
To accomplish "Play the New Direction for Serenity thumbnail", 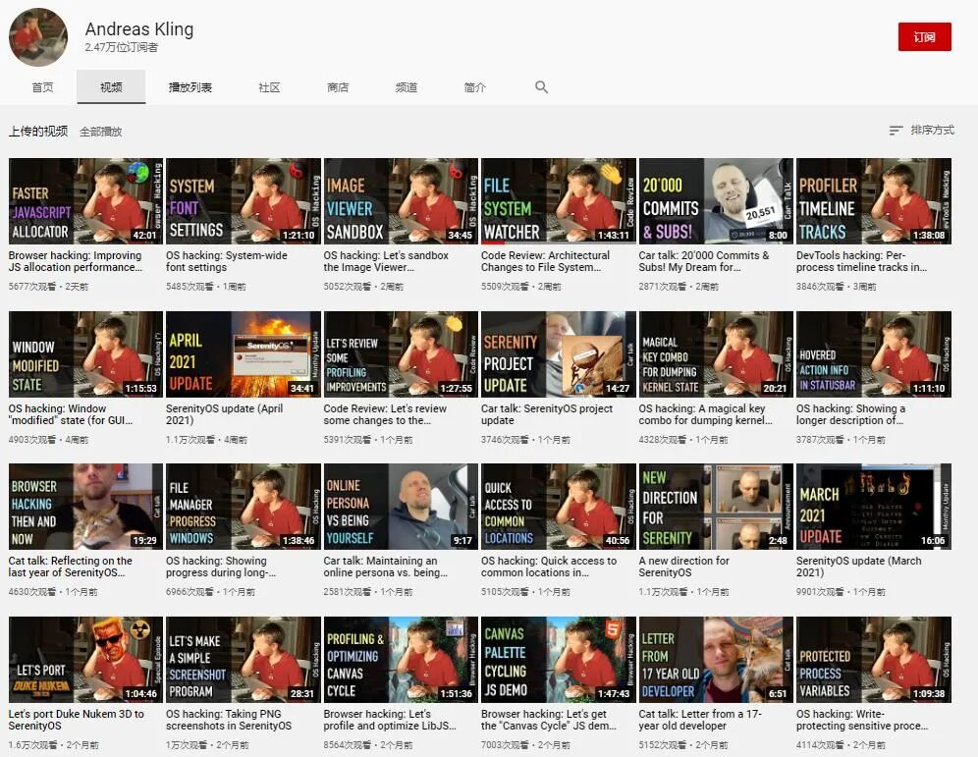I will tap(716, 507).
